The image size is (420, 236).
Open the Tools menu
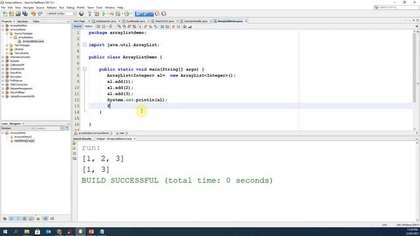(99, 7)
